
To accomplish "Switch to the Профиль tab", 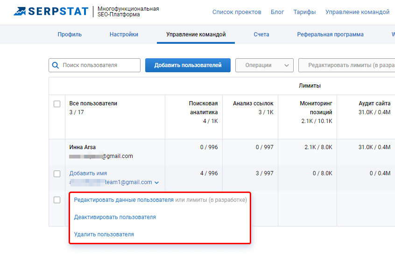I will tap(70, 34).
